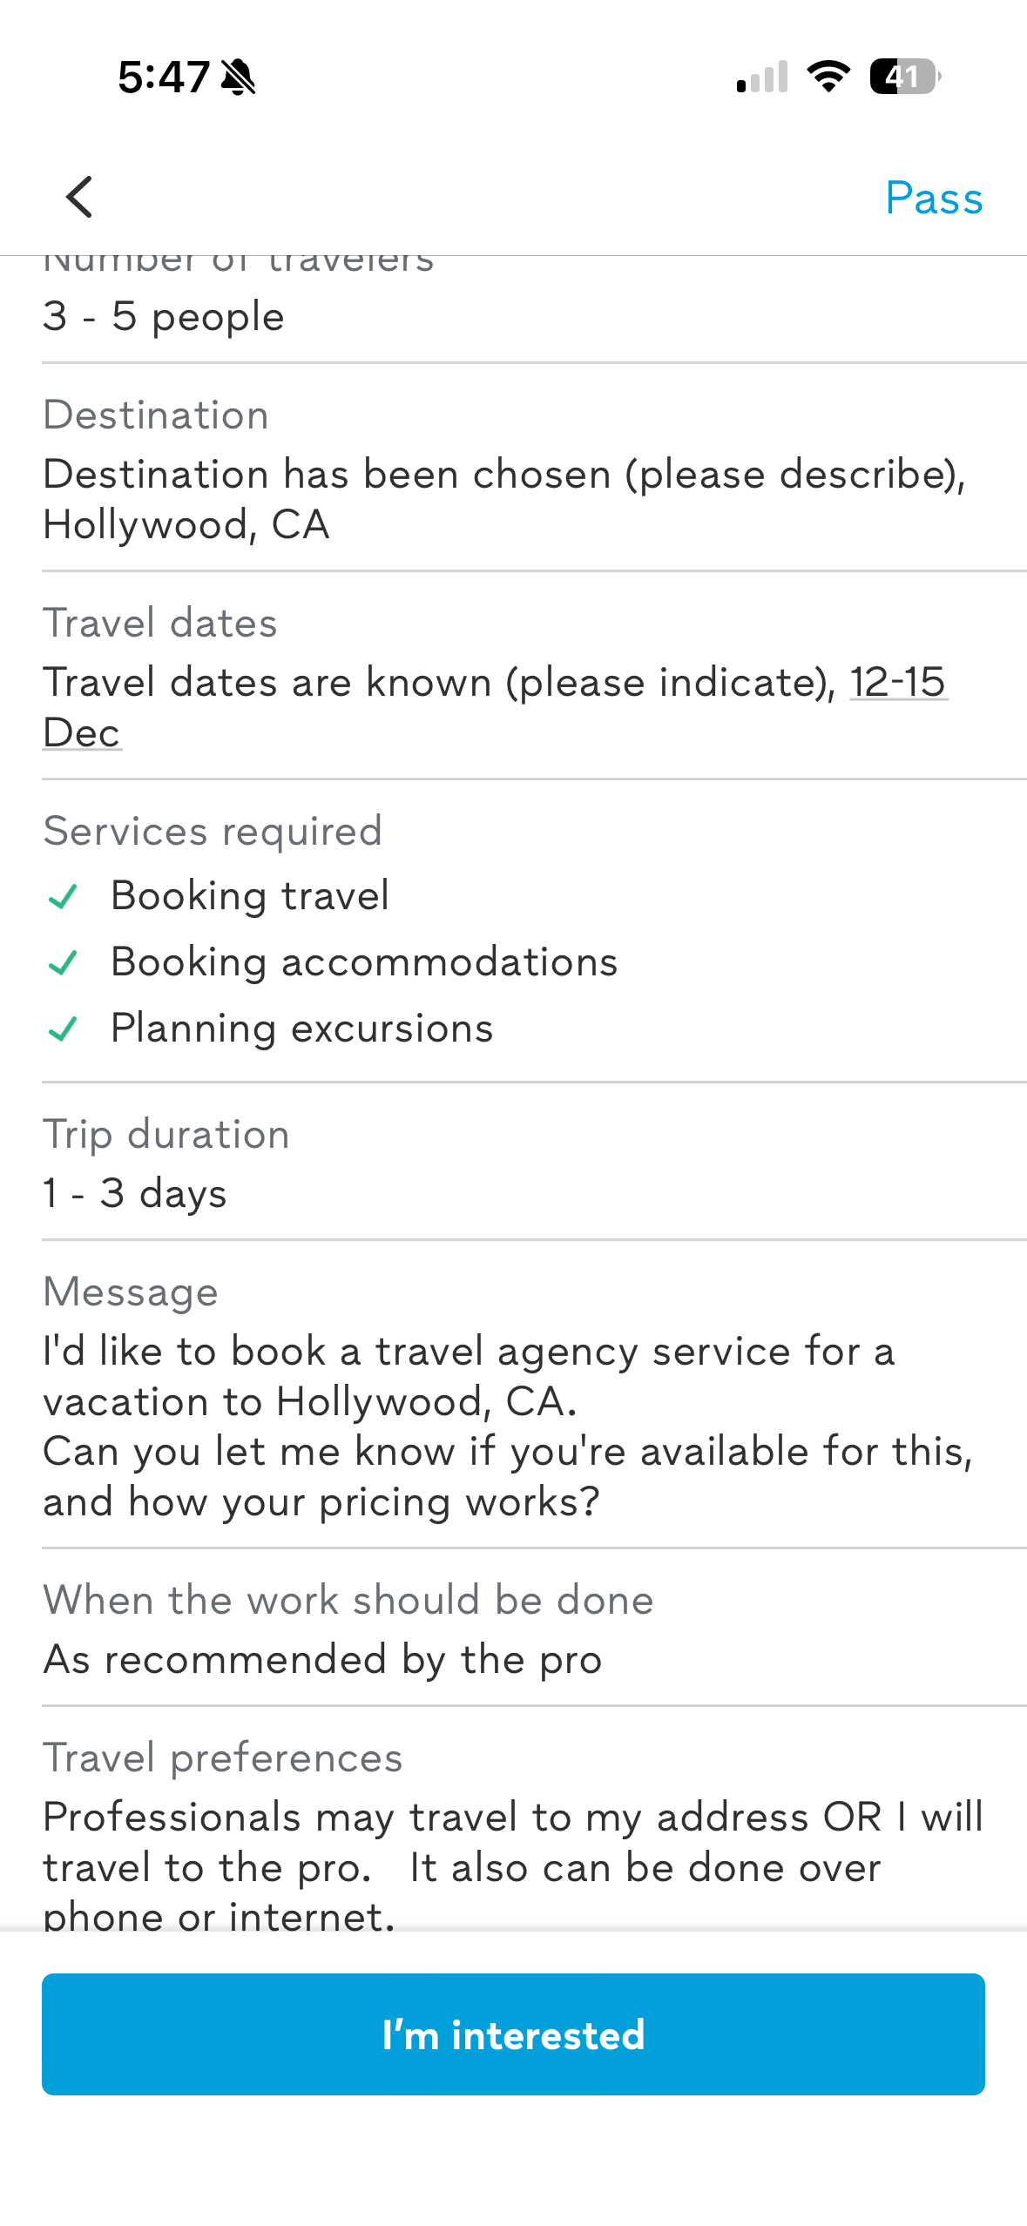Tap the Travel preferences description

click(512, 1867)
